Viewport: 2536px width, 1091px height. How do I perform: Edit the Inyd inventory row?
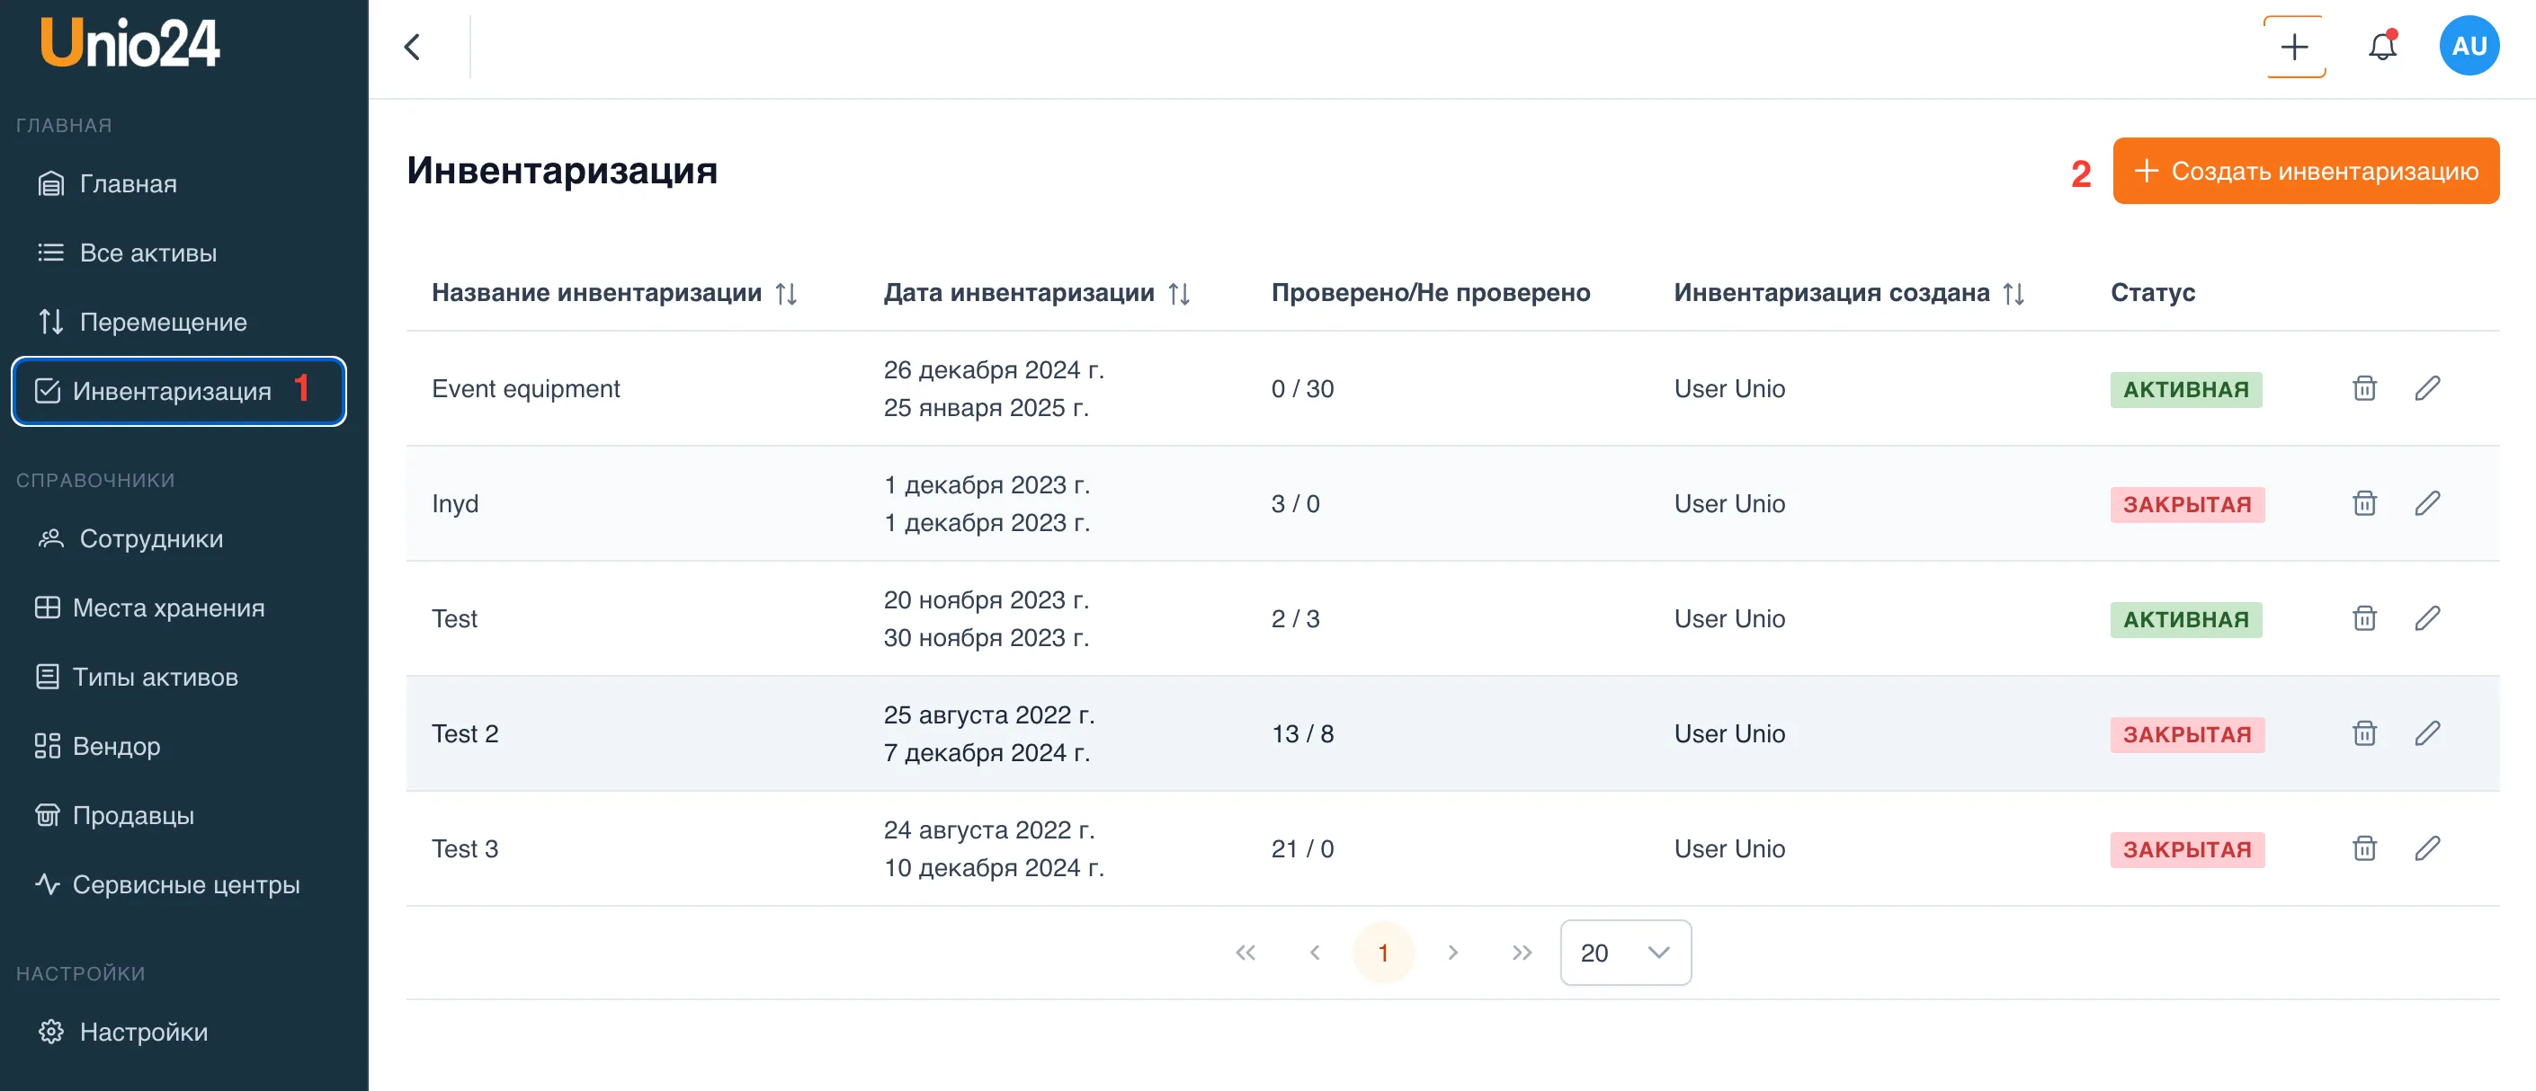[2426, 503]
